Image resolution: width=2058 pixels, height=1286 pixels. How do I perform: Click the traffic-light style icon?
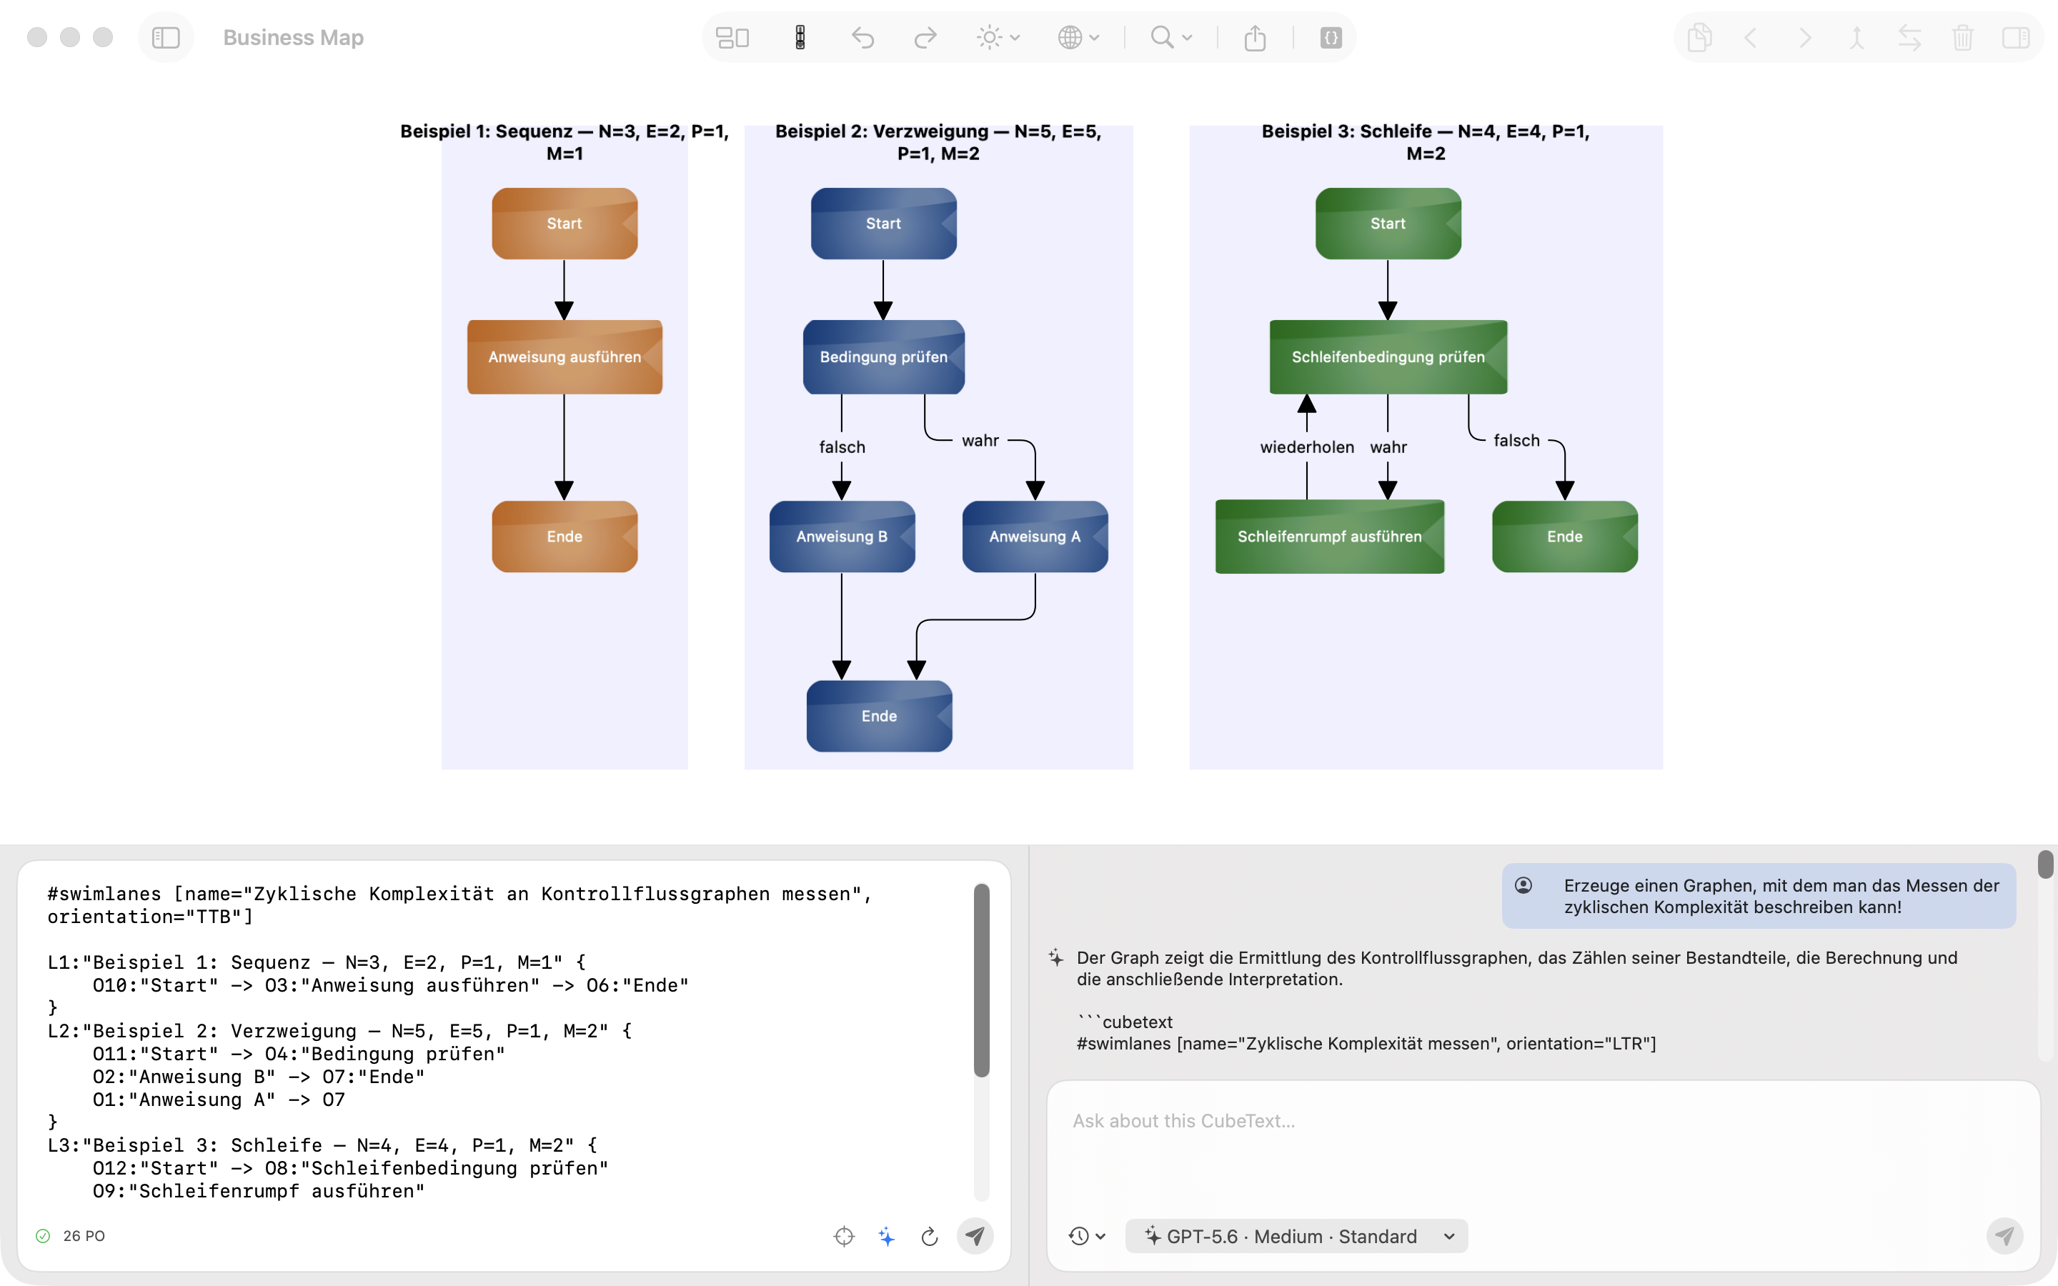click(800, 37)
